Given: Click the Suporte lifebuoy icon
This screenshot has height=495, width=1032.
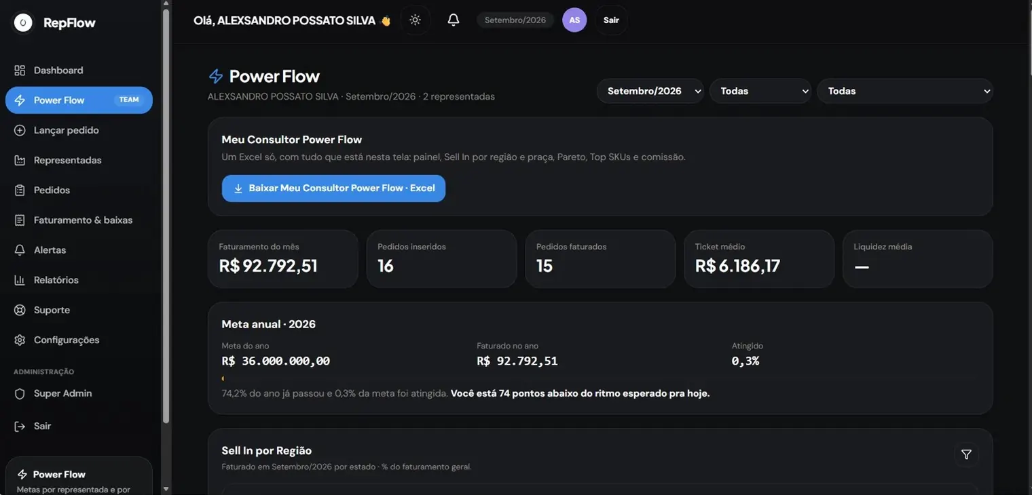Looking at the screenshot, I should pyautogui.click(x=20, y=310).
